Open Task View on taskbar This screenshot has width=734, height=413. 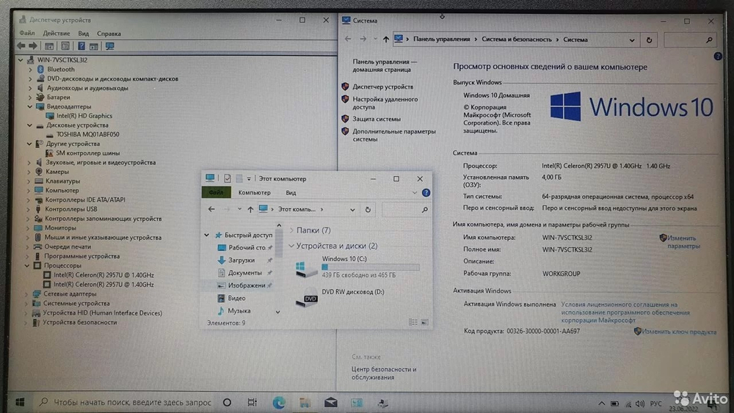click(252, 402)
